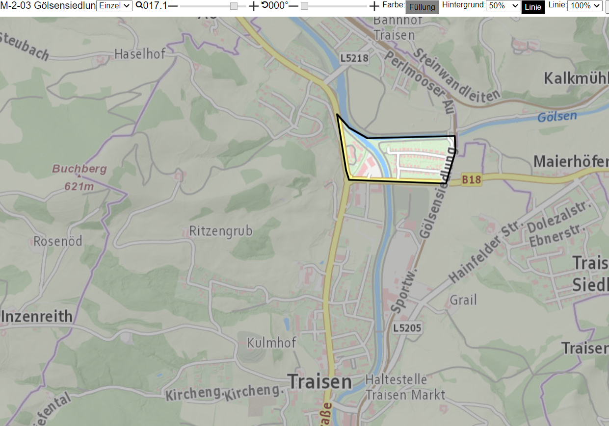Viewport: 609px width, 426px height.
Task: Click inside the highlighted Gölsensiedlung polygon
Action: point(417,159)
